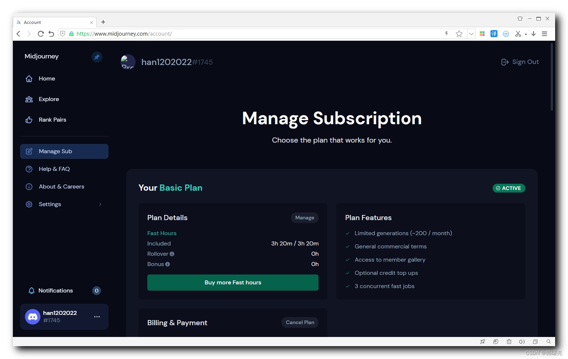Viewport: 568px width, 359px height.
Task: Go forward in the browser
Action: pos(29,34)
